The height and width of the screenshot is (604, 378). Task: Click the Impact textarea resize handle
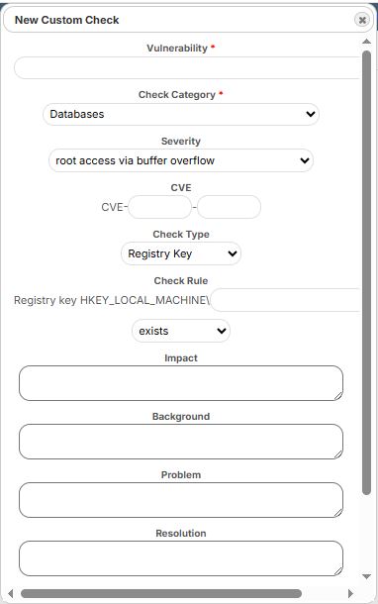point(338,396)
